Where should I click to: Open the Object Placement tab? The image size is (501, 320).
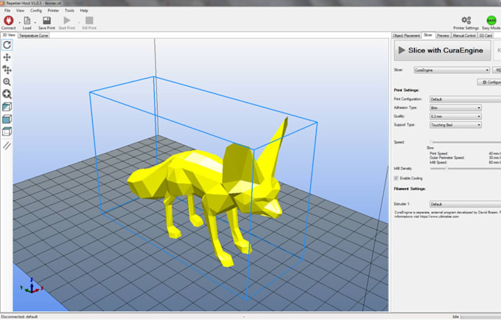pos(406,35)
